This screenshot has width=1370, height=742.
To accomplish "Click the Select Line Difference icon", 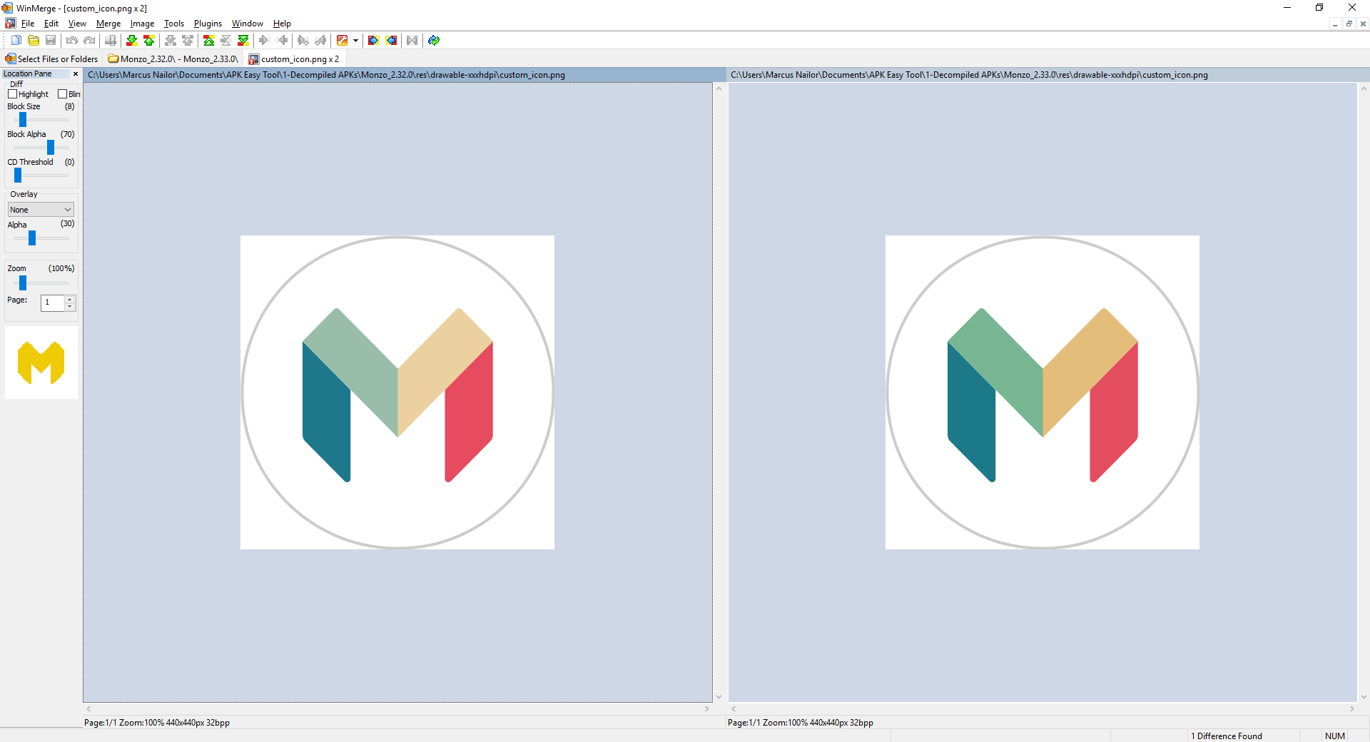I will (x=111, y=41).
